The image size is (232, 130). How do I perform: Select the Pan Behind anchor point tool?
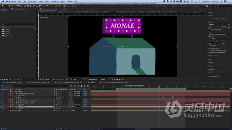click(x=21, y=6)
